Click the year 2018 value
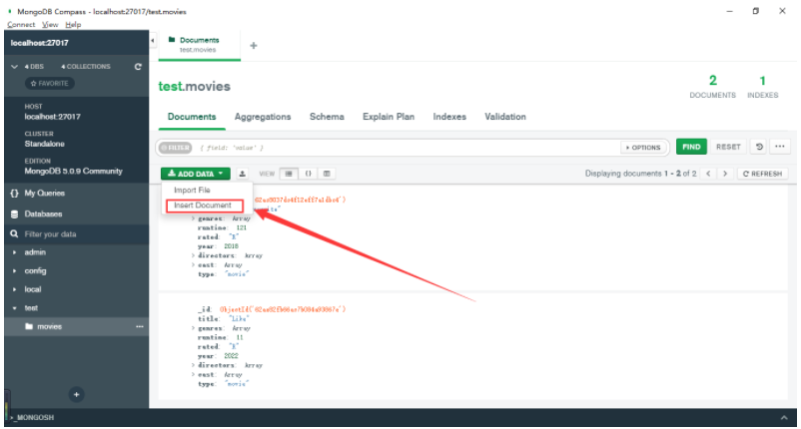 click(x=231, y=246)
